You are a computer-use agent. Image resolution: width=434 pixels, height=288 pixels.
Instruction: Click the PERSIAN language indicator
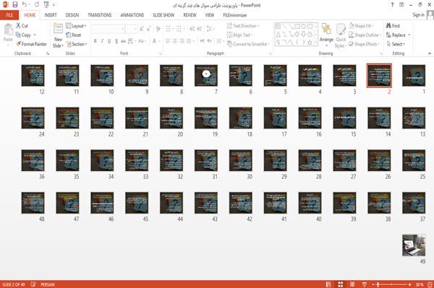pos(47,284)
